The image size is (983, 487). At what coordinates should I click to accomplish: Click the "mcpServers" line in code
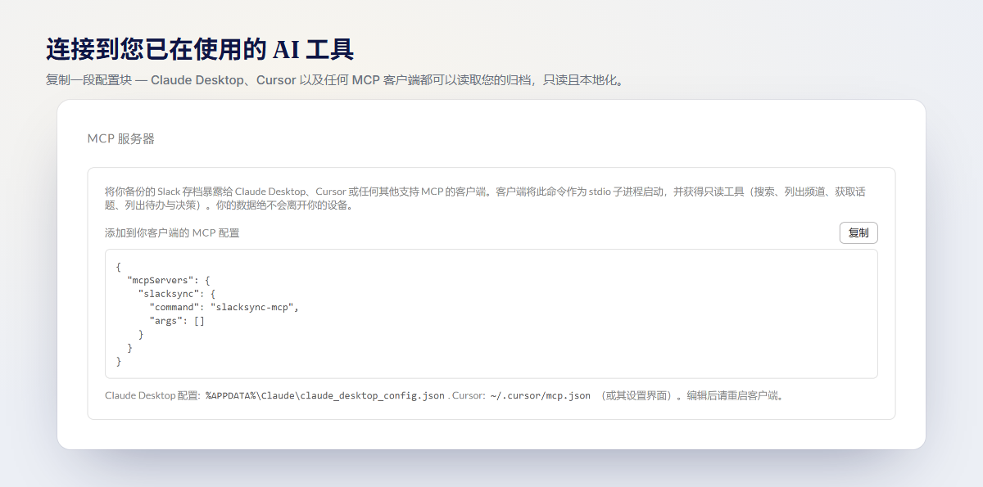169,280
